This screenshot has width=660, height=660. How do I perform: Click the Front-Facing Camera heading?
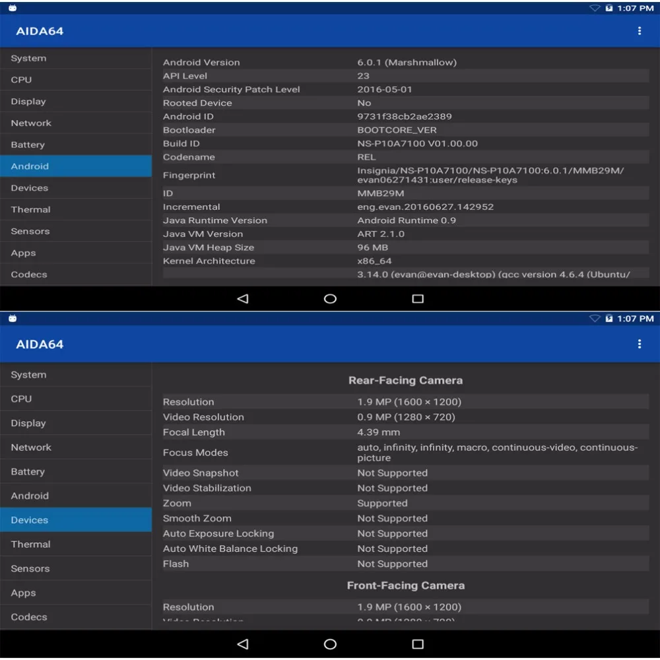(x=406, y=585)
